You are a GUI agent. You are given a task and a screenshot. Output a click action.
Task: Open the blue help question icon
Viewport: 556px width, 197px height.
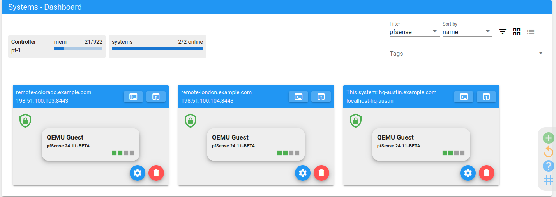[548, 166]
